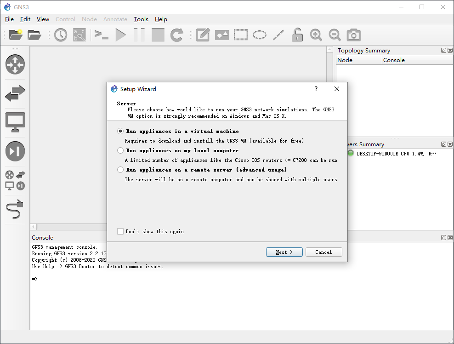The width and height of the screenshot is (454, 344).
Task: Click the Zoom out magnifier icon
Action: (335, 35)
